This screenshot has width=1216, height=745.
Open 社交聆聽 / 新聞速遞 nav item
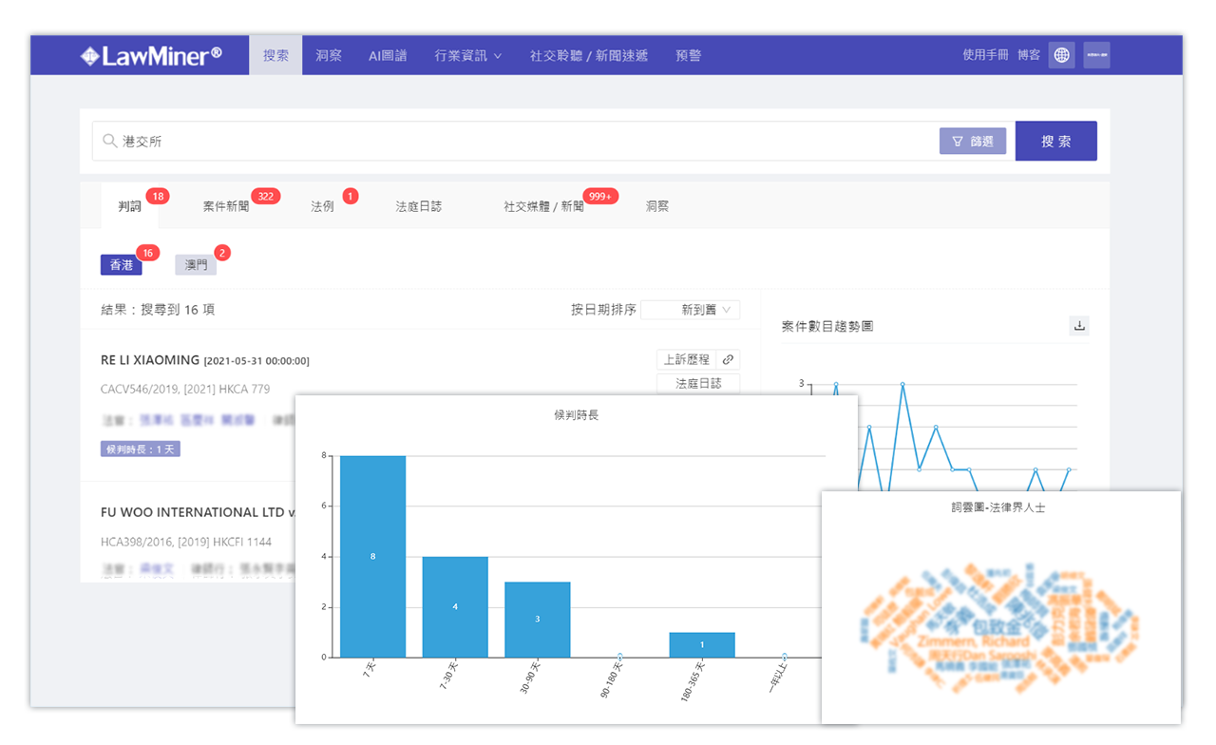[589, 55]
